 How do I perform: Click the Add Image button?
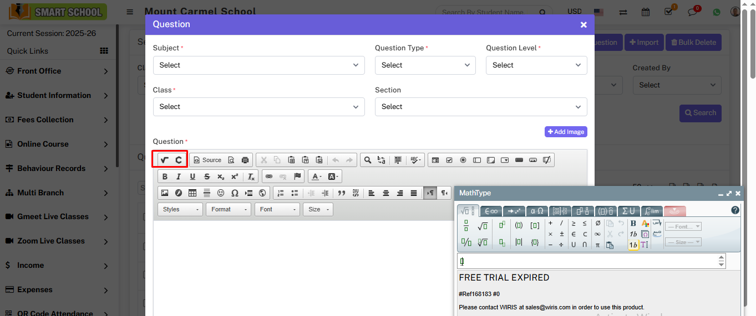click(x=566, y=132)
